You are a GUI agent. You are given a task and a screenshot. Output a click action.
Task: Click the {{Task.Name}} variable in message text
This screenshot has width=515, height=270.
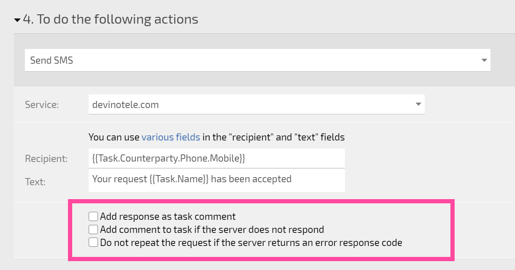point(179,179)
